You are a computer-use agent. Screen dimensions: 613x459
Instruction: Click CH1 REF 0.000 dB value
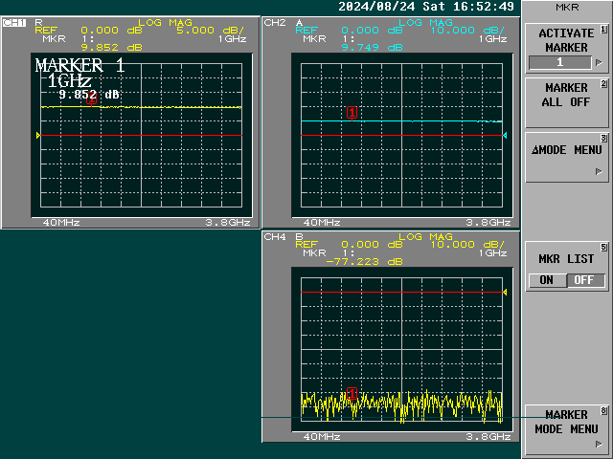pyautogui.click(x=111, y=31)
